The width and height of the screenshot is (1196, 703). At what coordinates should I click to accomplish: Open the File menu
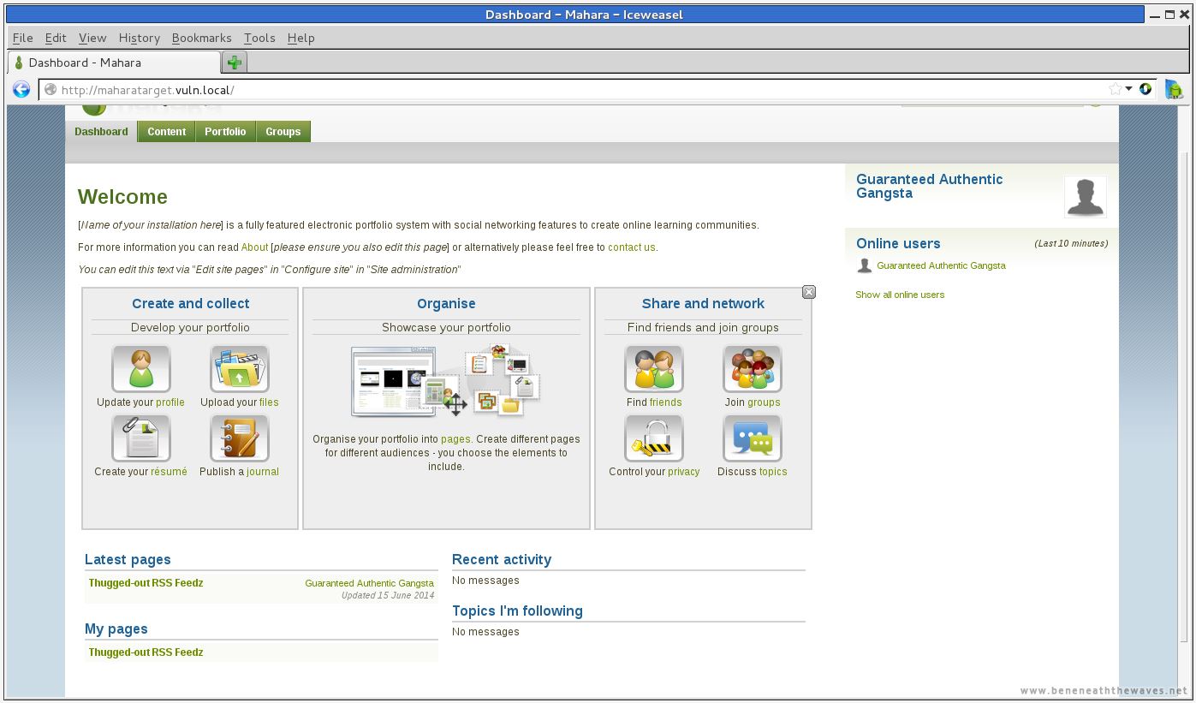23,38
